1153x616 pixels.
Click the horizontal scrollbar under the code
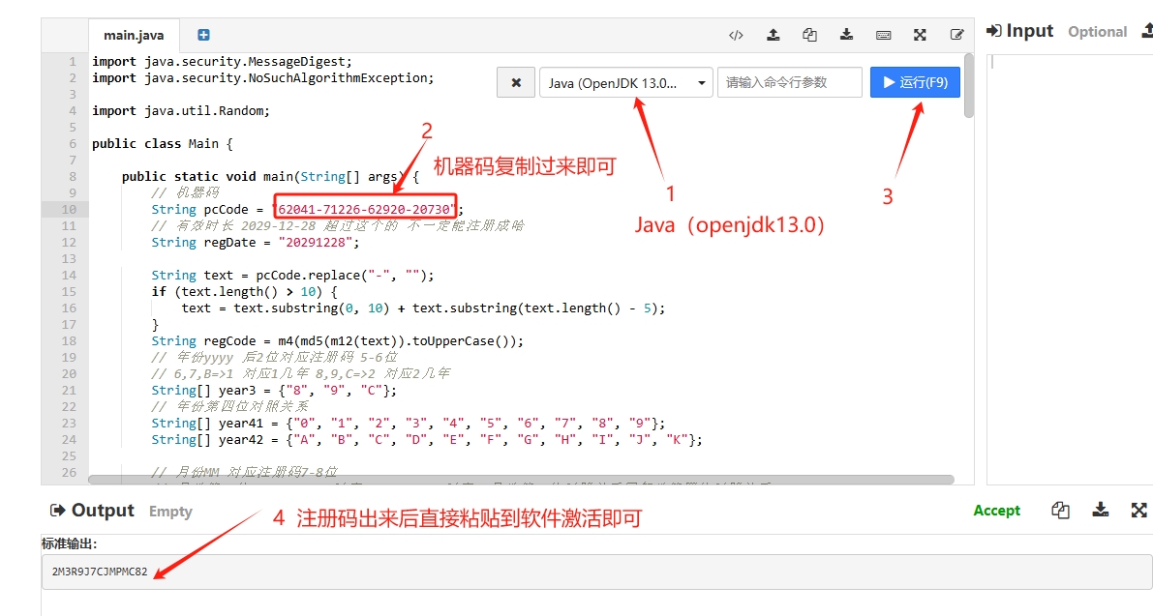484,479
